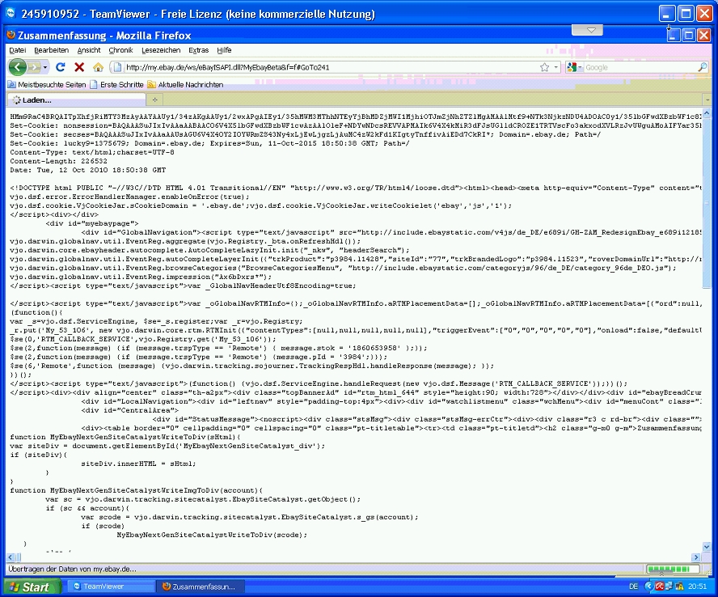Click the 'if (siteDiv){' line
718x597 pixels.
tap(39, 455)
